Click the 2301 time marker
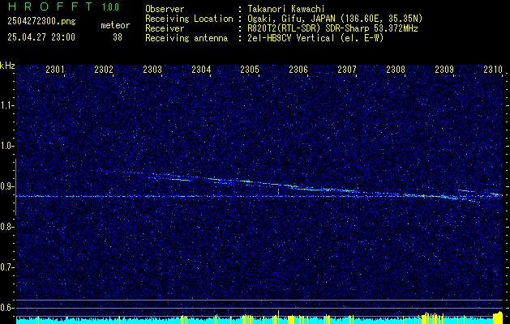 click(54, 69)
